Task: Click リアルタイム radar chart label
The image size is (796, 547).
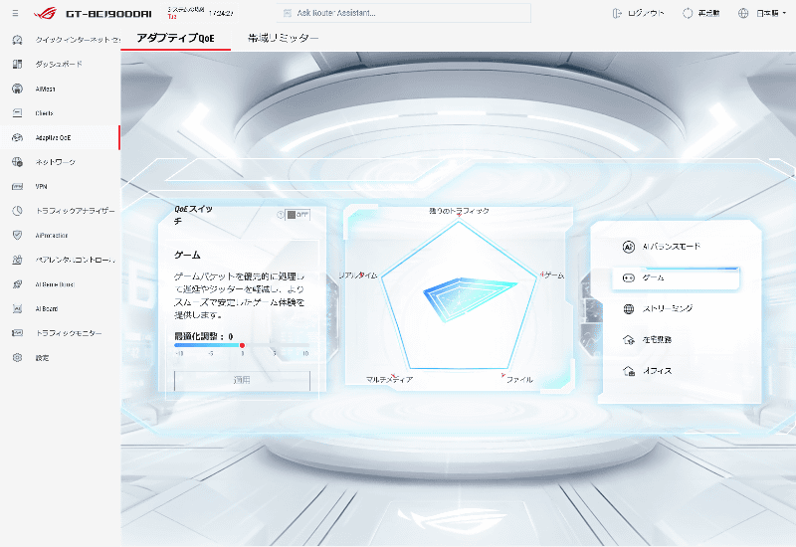Action: (358, 275)
